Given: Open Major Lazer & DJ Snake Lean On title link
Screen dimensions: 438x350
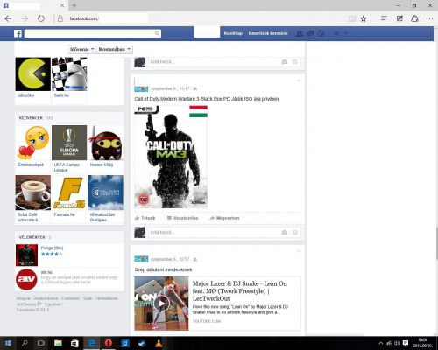Looking at the screenshot, I should click(x=240, y=290).
